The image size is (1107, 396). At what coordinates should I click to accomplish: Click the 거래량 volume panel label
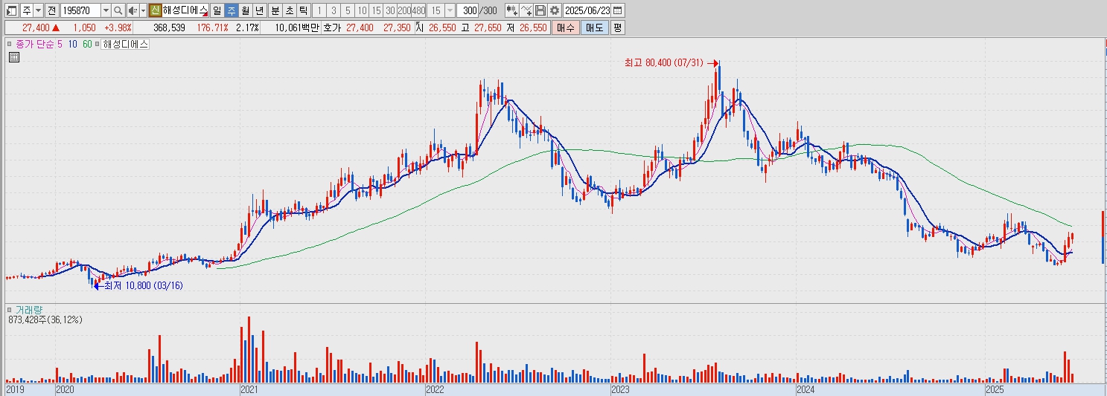30,309
